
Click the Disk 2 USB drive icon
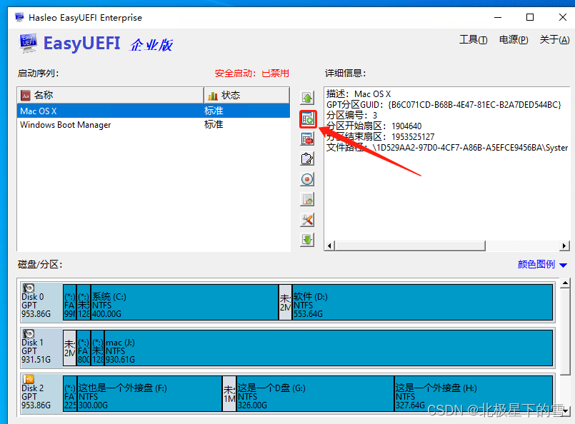[x=29, y=379]
